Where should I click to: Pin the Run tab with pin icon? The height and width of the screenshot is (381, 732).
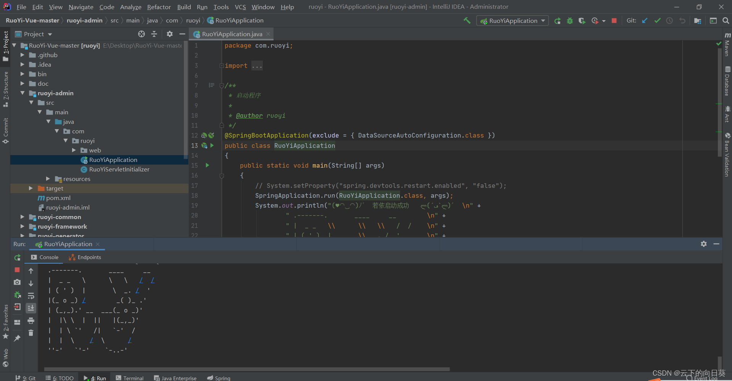17,338
